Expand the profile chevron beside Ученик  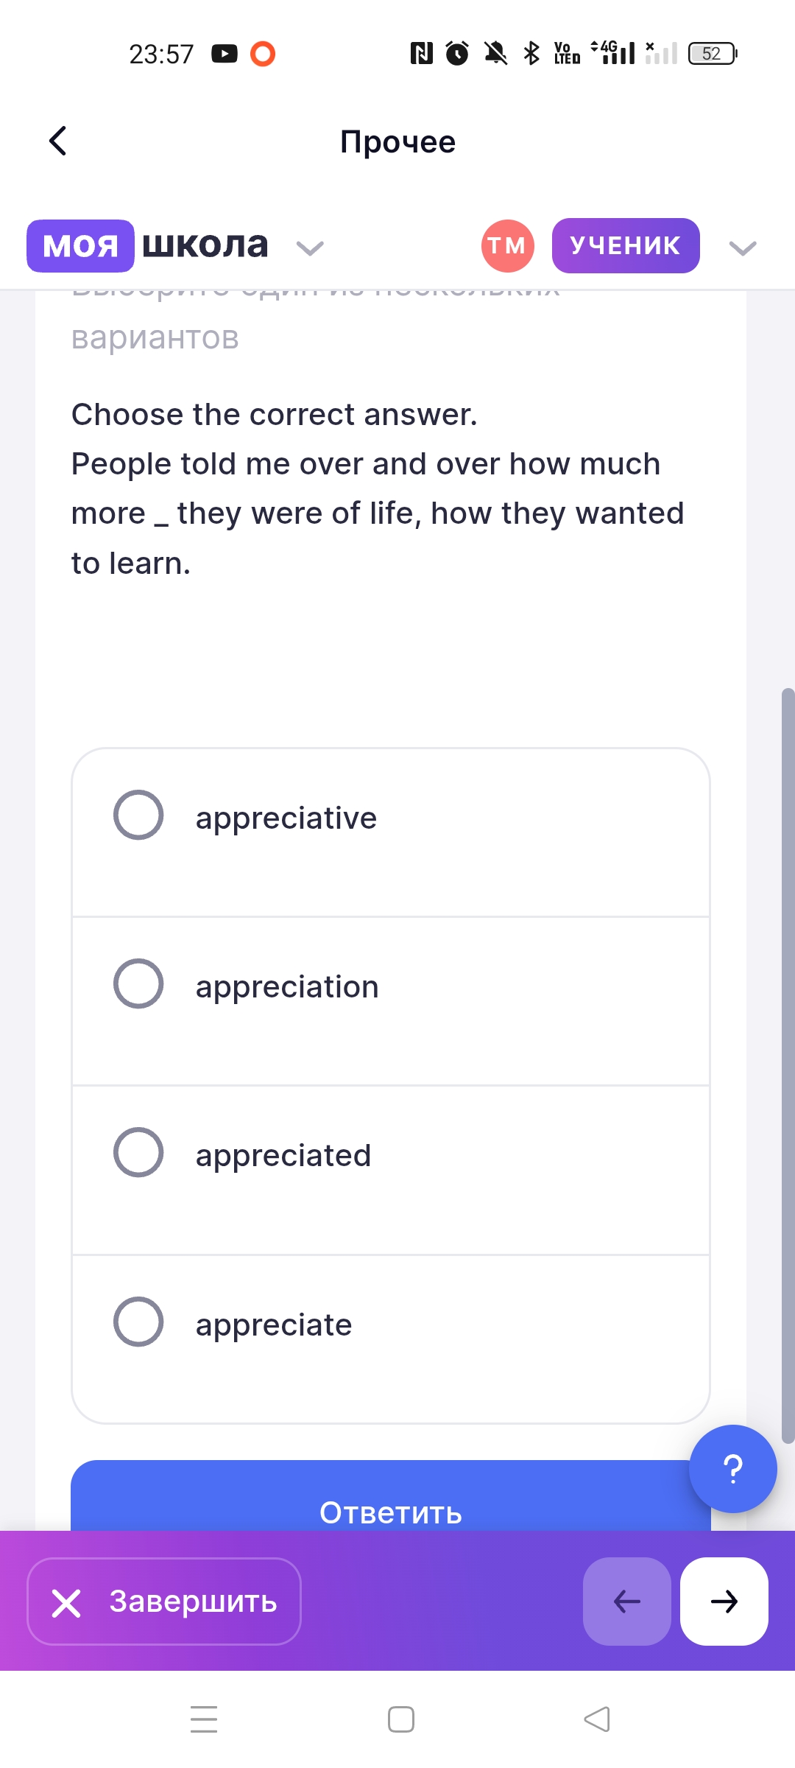point(742,248)
